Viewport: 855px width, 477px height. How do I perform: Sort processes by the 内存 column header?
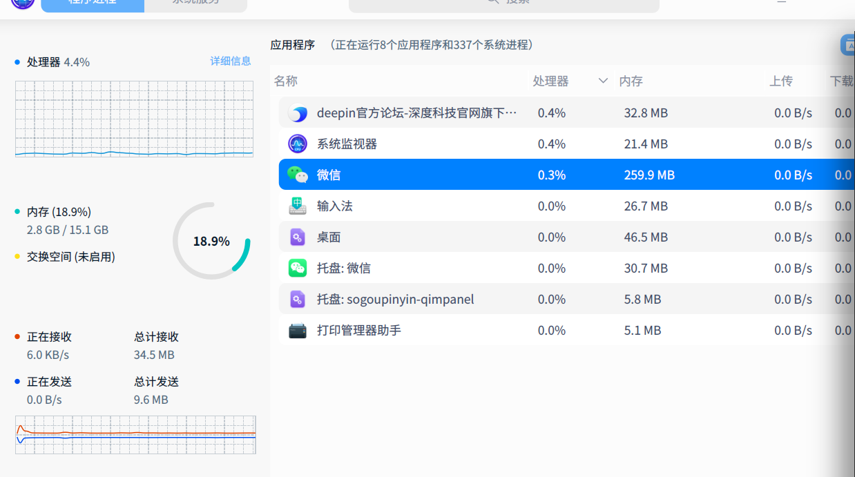coord(631,81)
